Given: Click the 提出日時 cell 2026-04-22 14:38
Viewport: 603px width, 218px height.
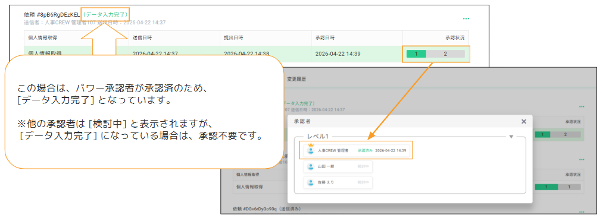Looking at the screenshot, I should pos(246,53).
